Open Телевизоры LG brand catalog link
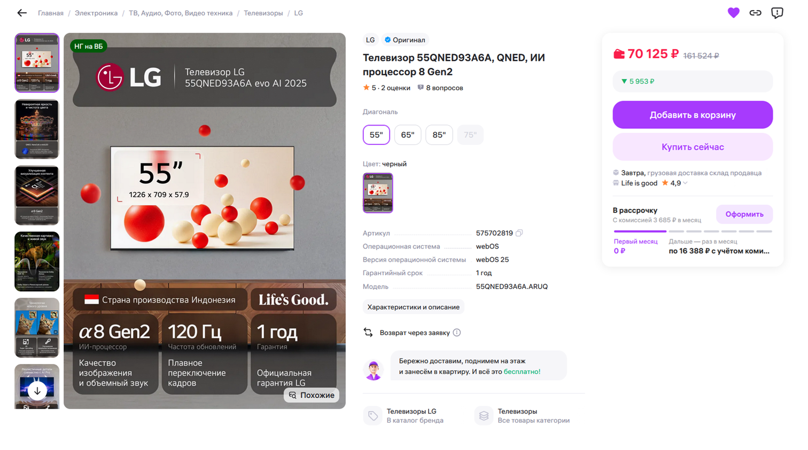The width and height of the screenshot is (808, 450). coord(411,412)
